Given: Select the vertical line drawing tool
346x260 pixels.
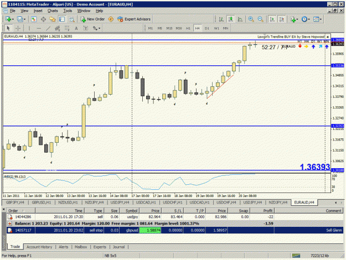Looking at the screenshot, I should pos(29,28).
